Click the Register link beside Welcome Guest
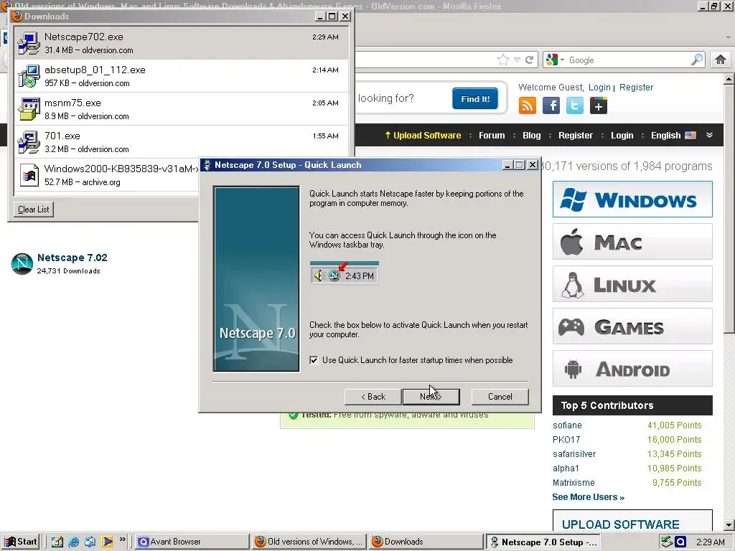The width and height of the screenshot is (735, 551). pos(636,87)
